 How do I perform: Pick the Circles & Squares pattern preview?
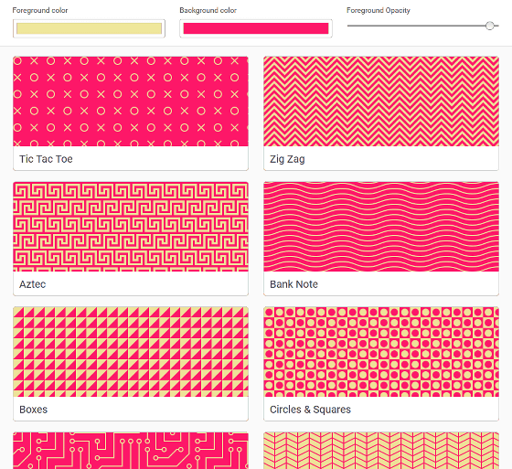(381, 352)
